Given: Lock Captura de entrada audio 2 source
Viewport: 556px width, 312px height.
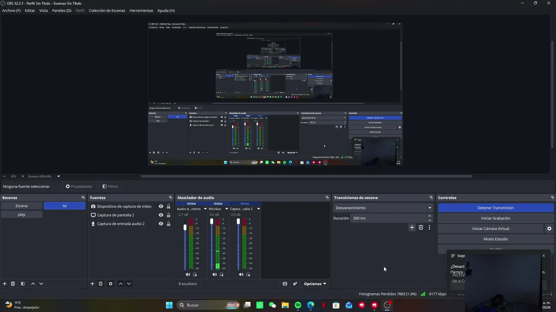Looking at the screenshot, I should [169, 224].
